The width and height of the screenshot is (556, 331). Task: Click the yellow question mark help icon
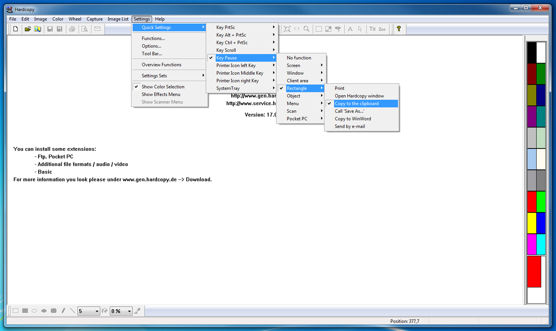(398, 29)
